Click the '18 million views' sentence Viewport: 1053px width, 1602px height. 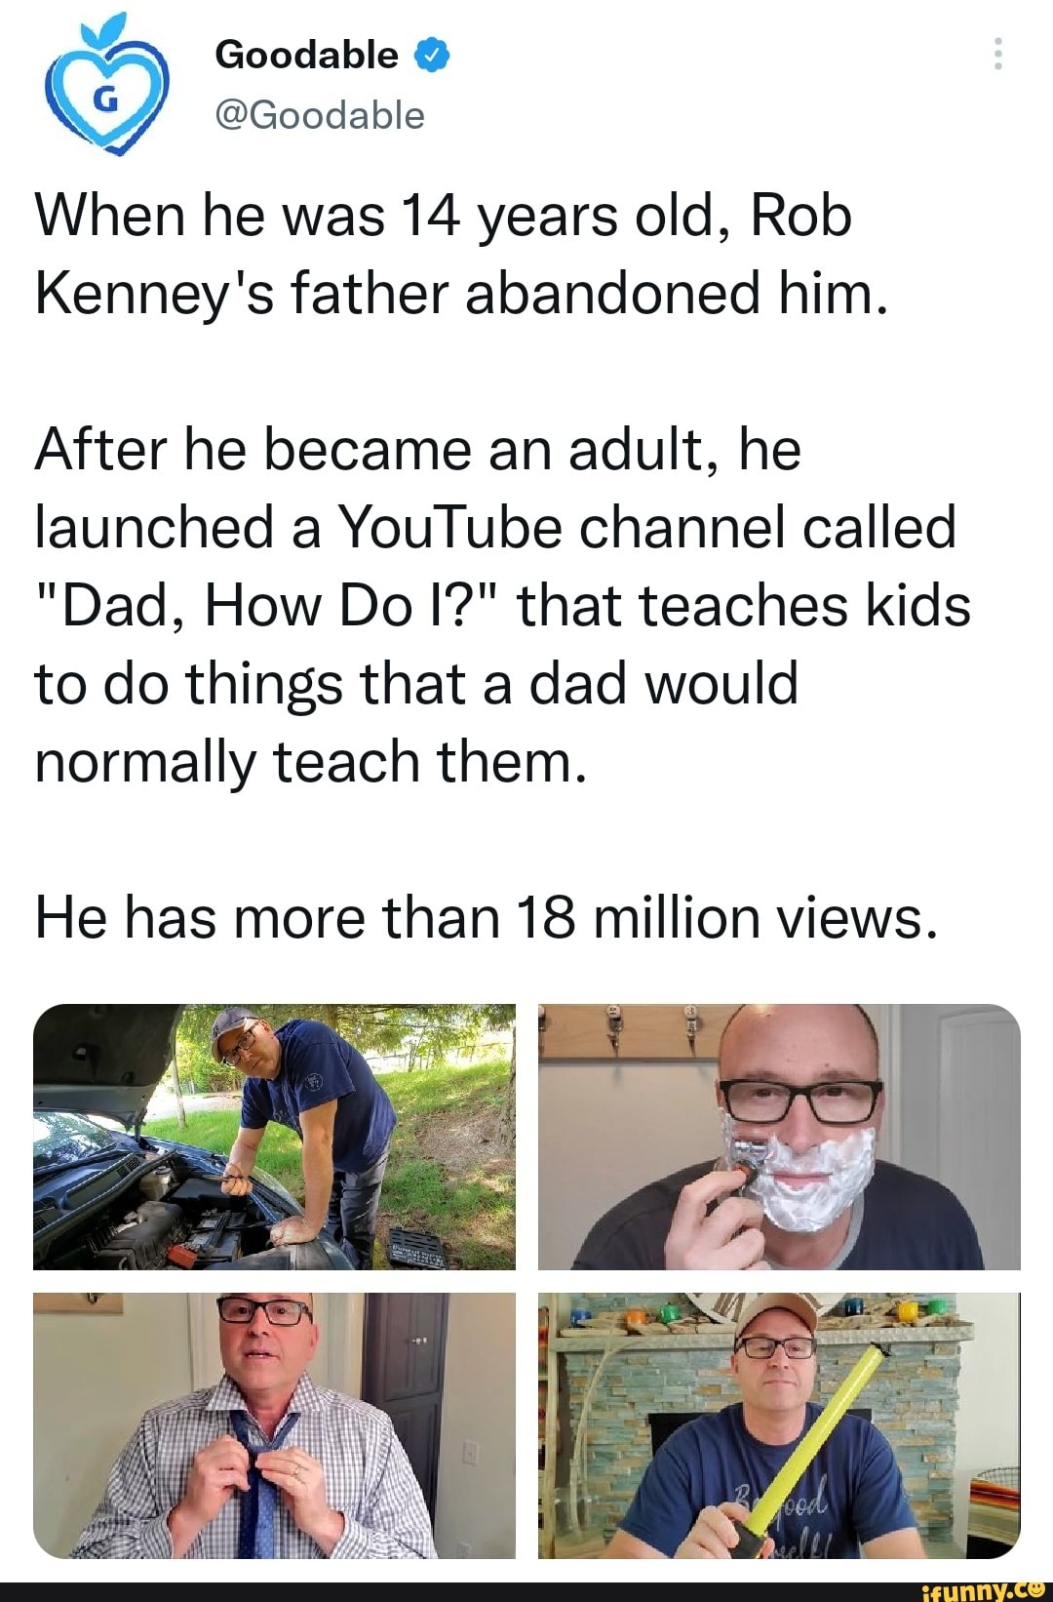(x=487, y=917)
